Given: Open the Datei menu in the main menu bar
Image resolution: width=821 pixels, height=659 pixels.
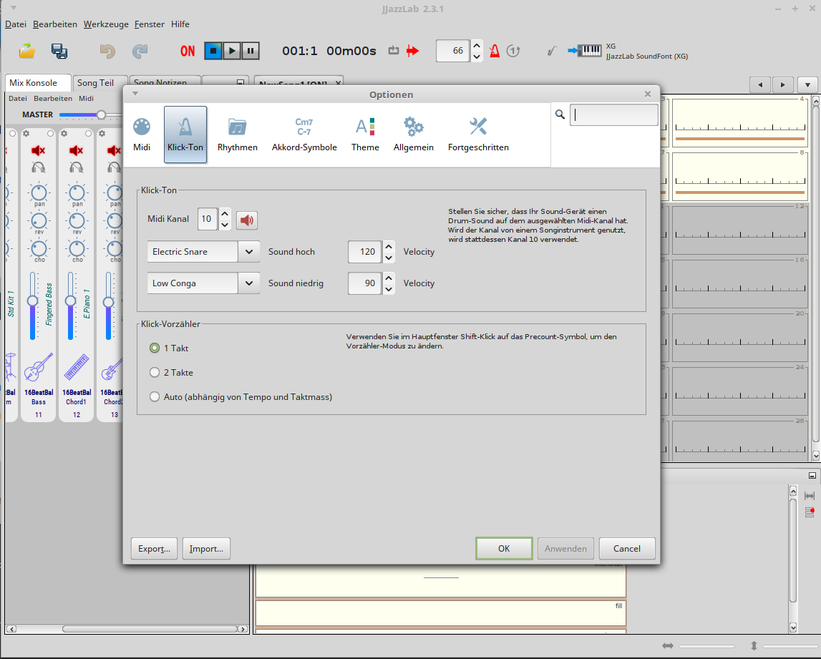Looking at the screenshot, I should click(16, 24).
